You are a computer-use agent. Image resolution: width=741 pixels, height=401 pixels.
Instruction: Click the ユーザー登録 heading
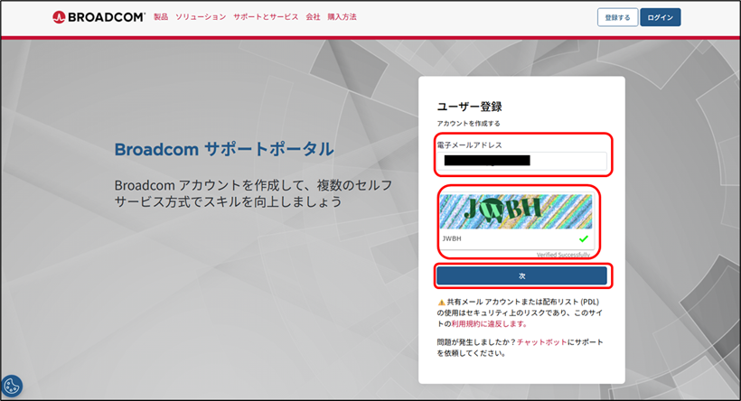click(469, 107)
